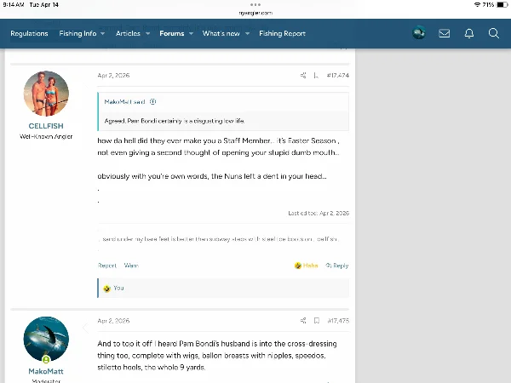Click the search magnifier icon
Viewport: 511px width, 383px height.
(x=493, y=33)
